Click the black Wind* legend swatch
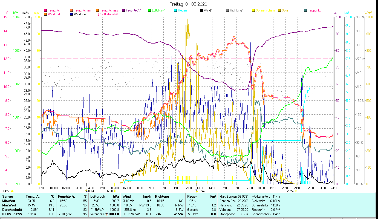Screen dimensions: 378x219 coord(201,10)
